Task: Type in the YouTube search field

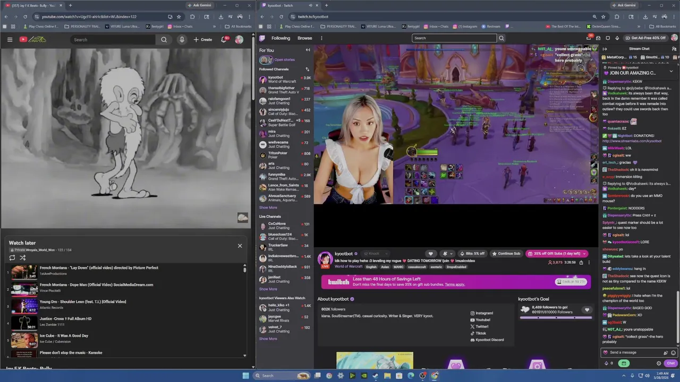Action: tap(113, 39)
